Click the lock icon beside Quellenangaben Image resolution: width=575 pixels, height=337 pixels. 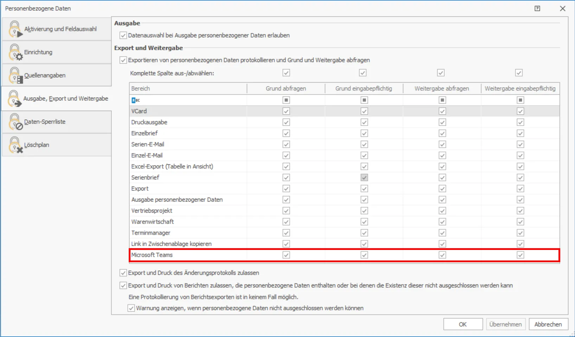pyautogui.click(x=15, y=75)
